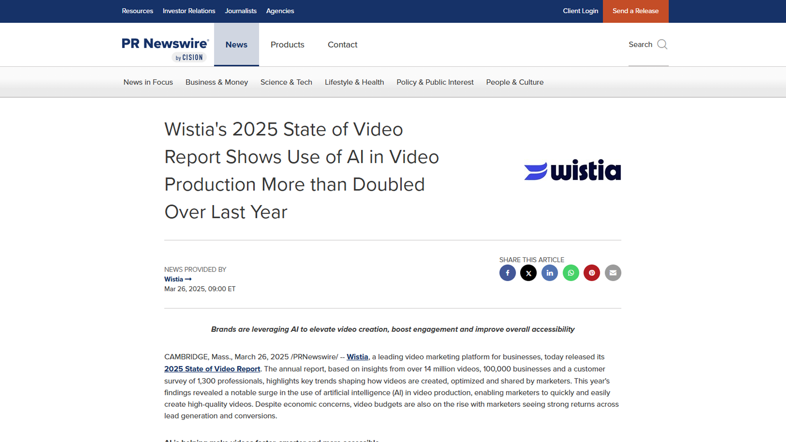Click the italic subheading about leveraging AI

coord(393,329)
